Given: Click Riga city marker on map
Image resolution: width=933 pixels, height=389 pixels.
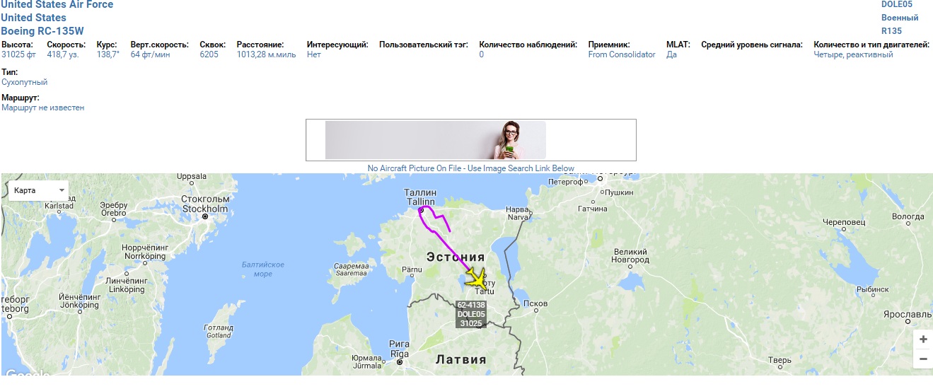Looking at the screenshot, I should click(400, 361).
